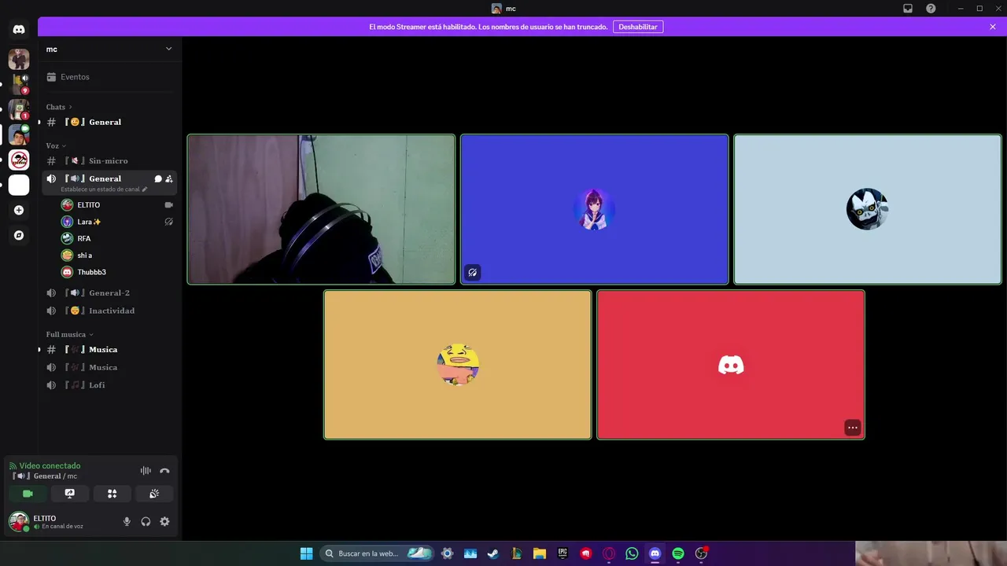Image resolution: width=1007 pixels, height=566 pixels.
Task: Click the Add a Server plus icon
Action: pos(19,210)
